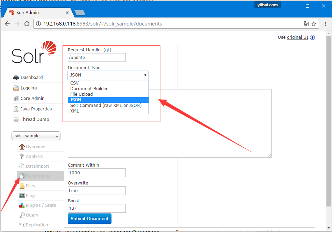Click the Commit Within input field
The width and height of the screenshot is (332, 232).
point(96,173)
